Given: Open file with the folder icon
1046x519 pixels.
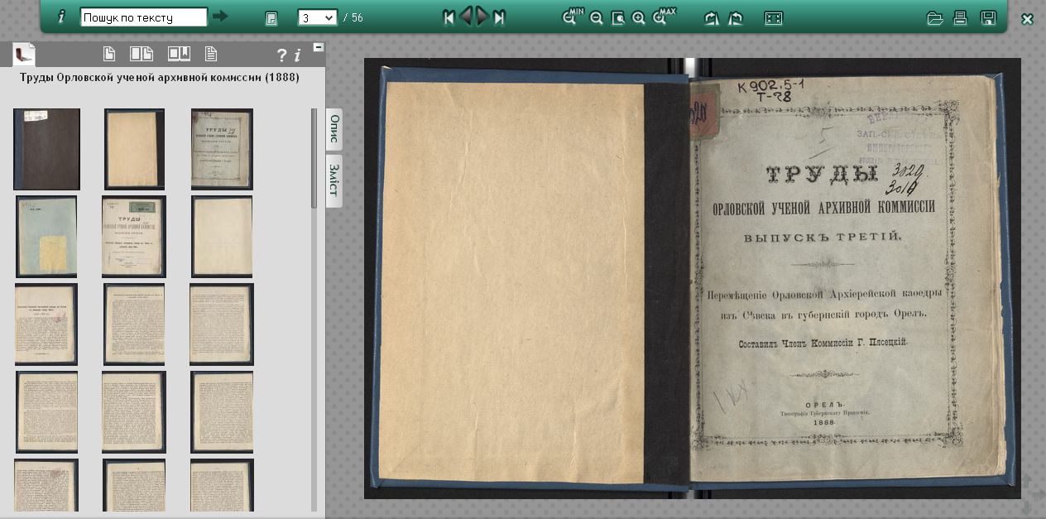Looking at the screenshot, I should tap(934, 18).
